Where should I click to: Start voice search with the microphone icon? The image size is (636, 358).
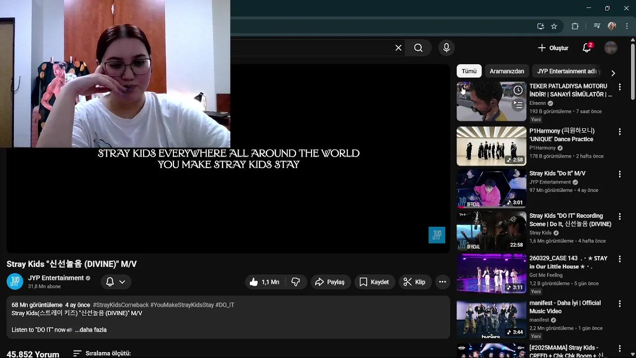446,48
